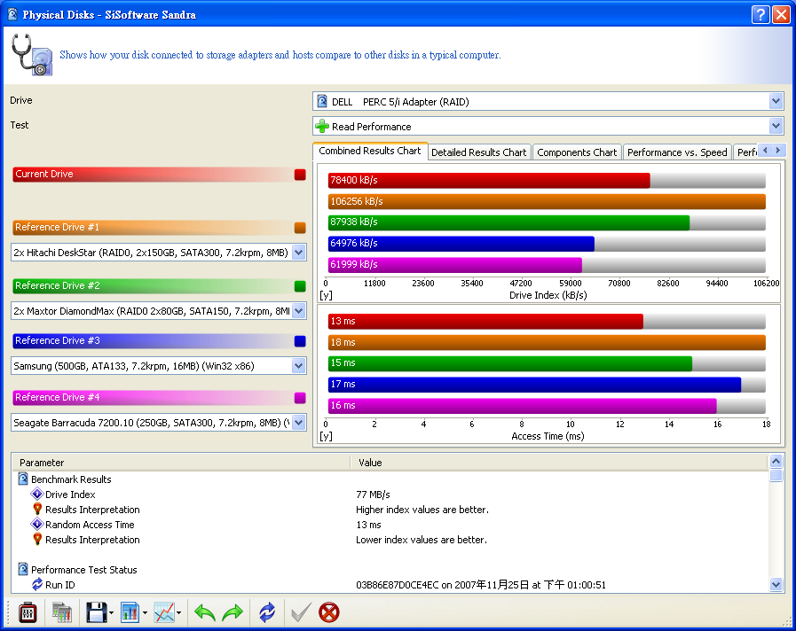Click the red 78400 kB/s bar
Screen dimensions: 796x631
click(x=489, y=181)
